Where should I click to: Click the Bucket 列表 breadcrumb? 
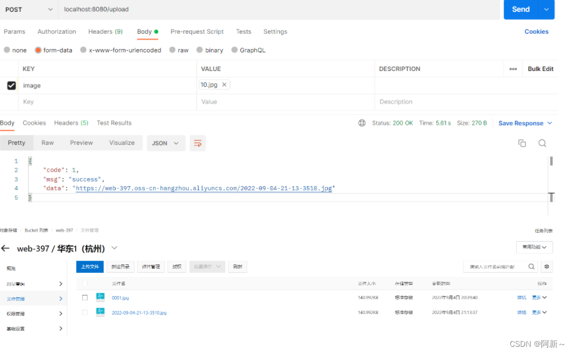36,230
